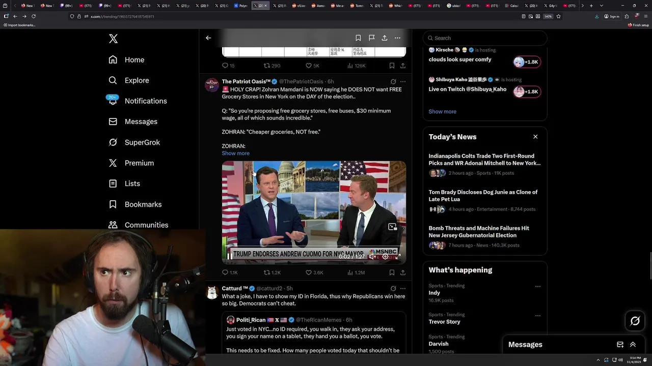Click the Search field

click(x=485, y=38)
